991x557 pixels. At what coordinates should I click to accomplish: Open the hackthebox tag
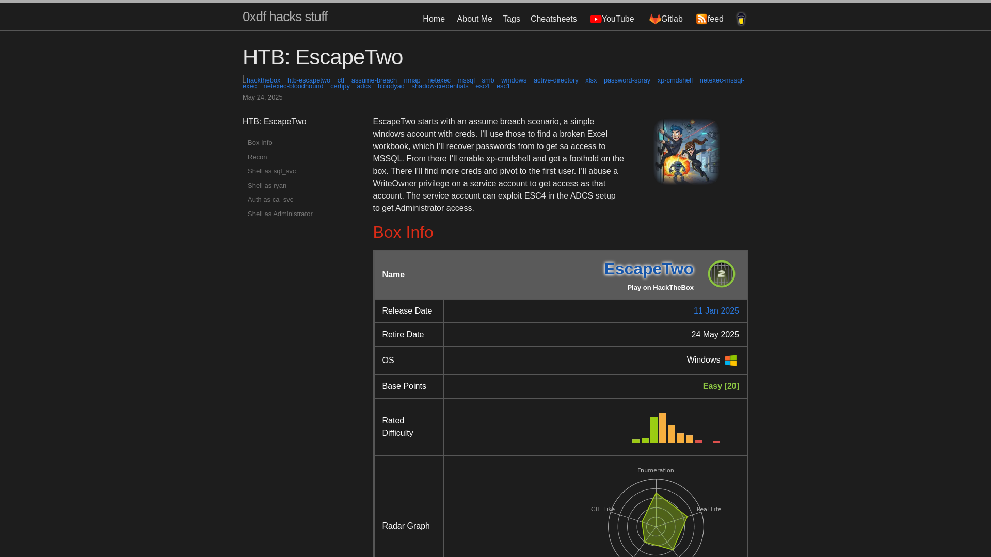[x=263, y=80]
